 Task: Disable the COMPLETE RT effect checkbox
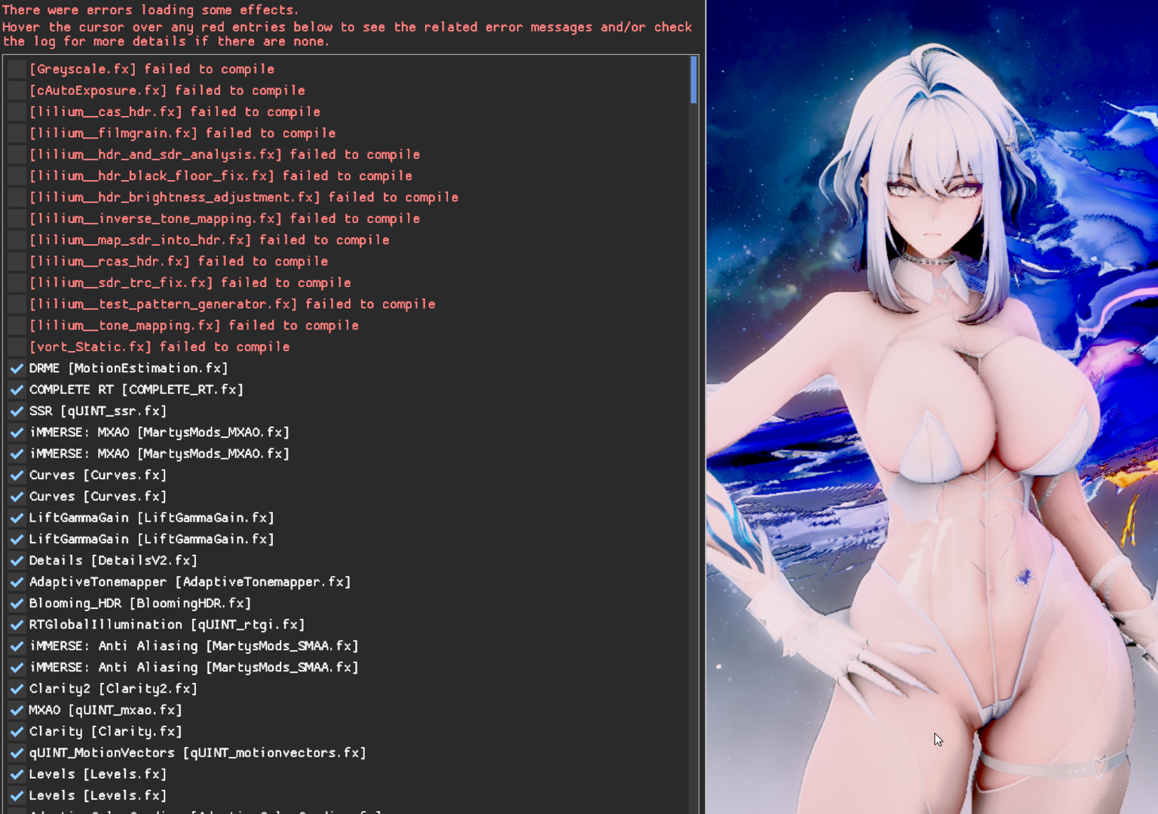click(17, 390)
